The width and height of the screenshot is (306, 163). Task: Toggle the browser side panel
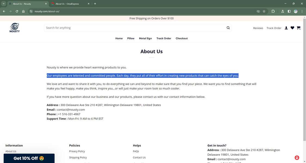point(289,11)
